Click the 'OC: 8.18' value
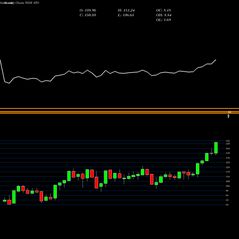Image resolution: width=239 pixels, height=239 pixels. coord(163,11)
